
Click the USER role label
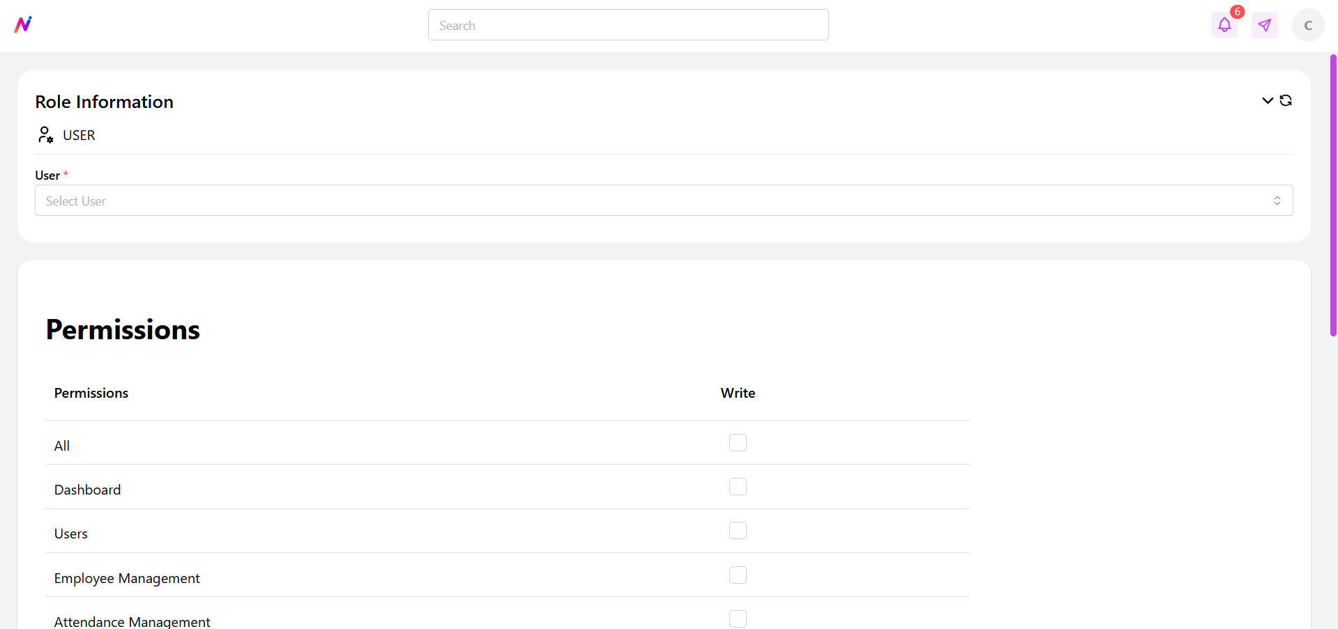(79, 135)
